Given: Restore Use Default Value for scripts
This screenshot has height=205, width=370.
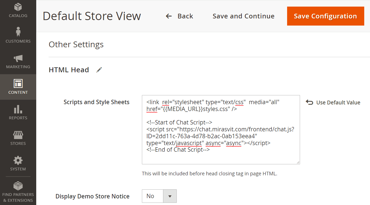Looking at the screenshot, I should coord(333,102).
